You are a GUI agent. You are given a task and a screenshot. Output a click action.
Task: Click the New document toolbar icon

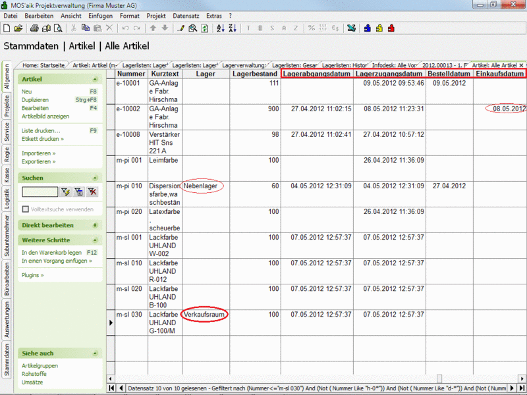(x=7, y=28)
